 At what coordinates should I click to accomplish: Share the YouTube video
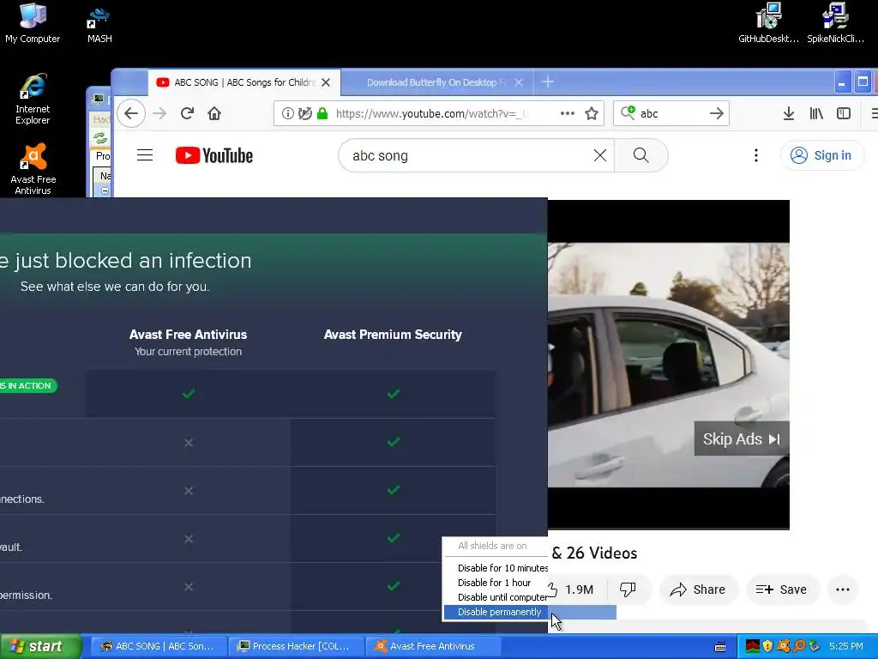(698, 589)
